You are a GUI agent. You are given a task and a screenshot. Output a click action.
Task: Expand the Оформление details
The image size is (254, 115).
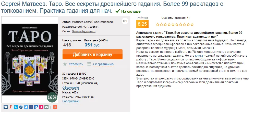[70, 88]
